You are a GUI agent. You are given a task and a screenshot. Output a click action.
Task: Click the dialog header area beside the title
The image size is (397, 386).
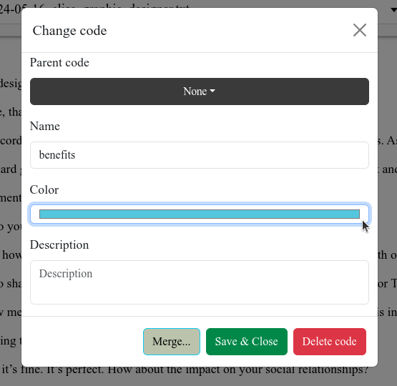[x=228, y=30]
